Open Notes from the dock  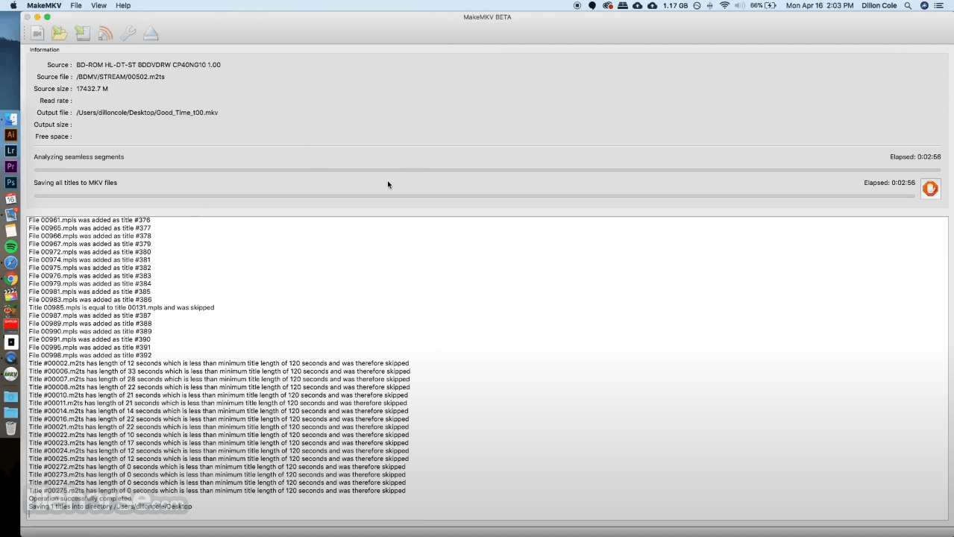[10, 231]
